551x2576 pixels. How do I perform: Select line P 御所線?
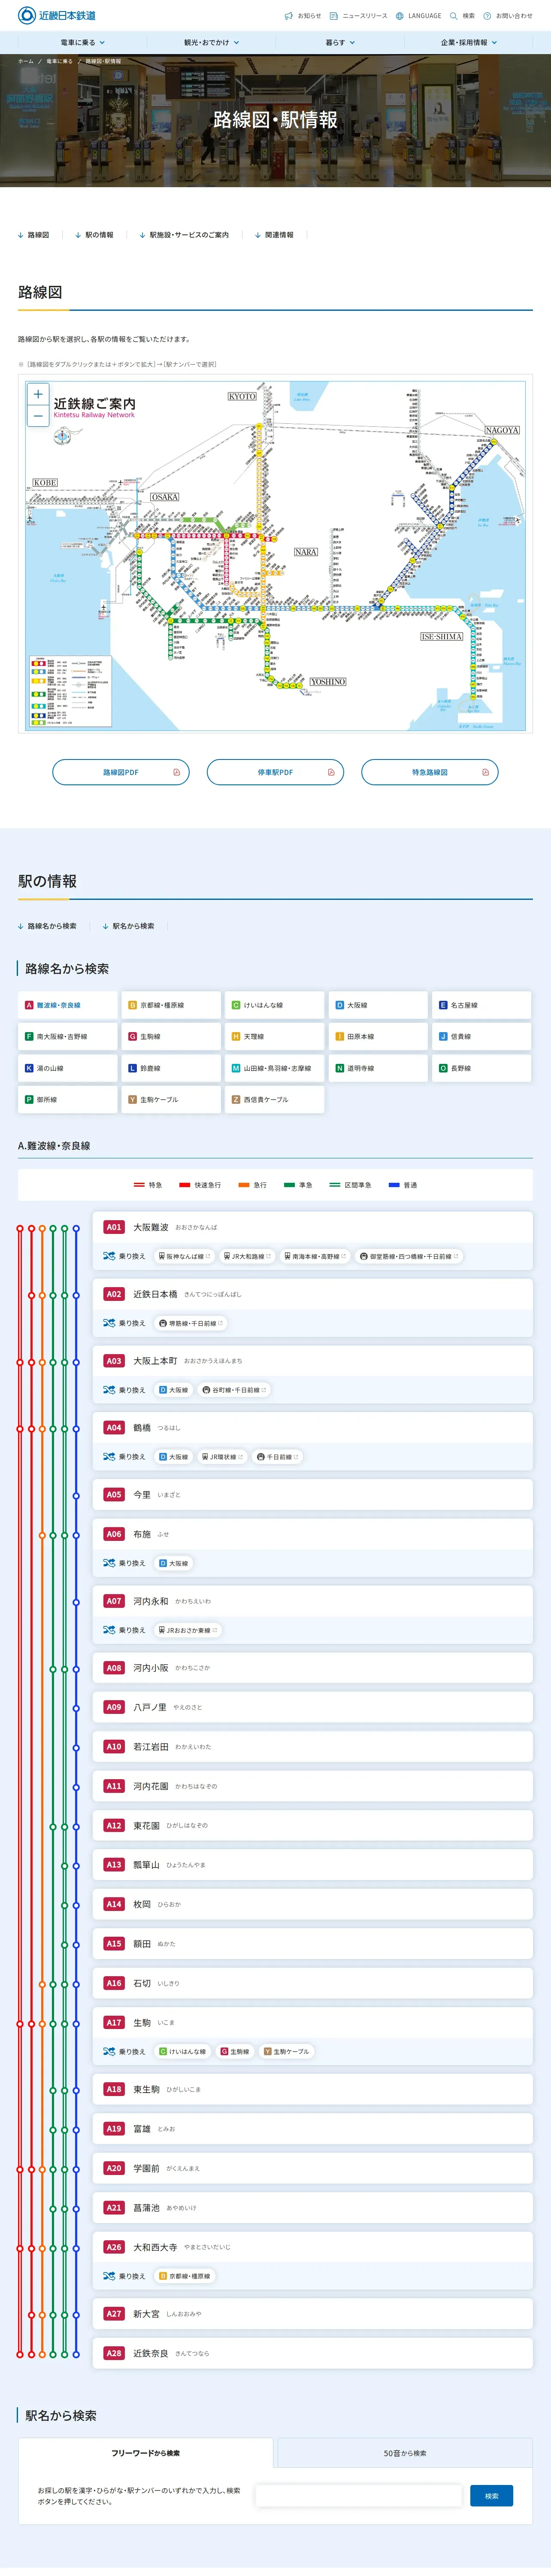point(67,1100)
